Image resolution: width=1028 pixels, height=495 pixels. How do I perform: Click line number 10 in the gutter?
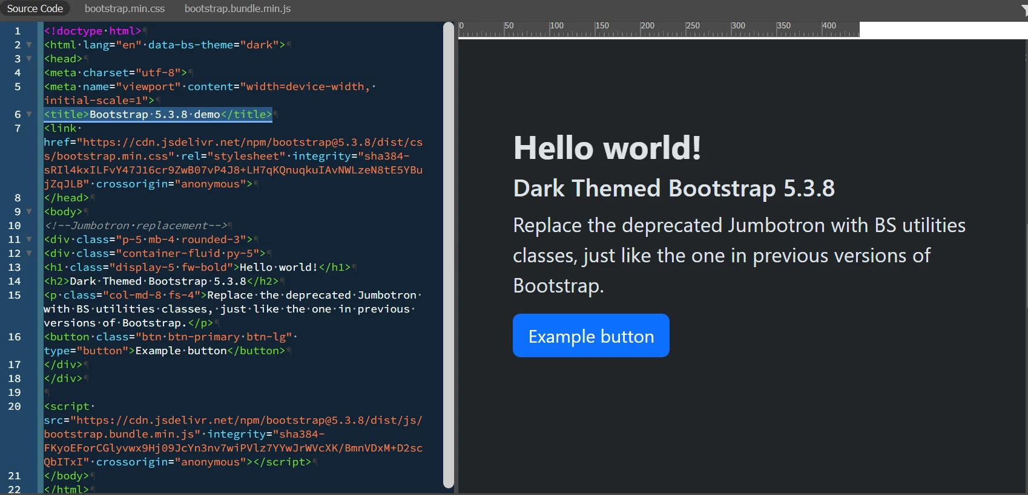15,225
